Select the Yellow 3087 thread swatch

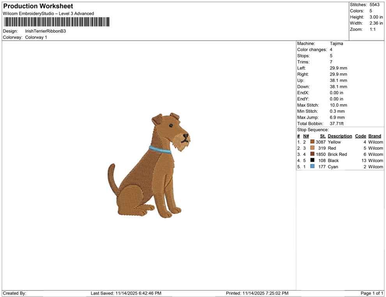pos(312,142)
